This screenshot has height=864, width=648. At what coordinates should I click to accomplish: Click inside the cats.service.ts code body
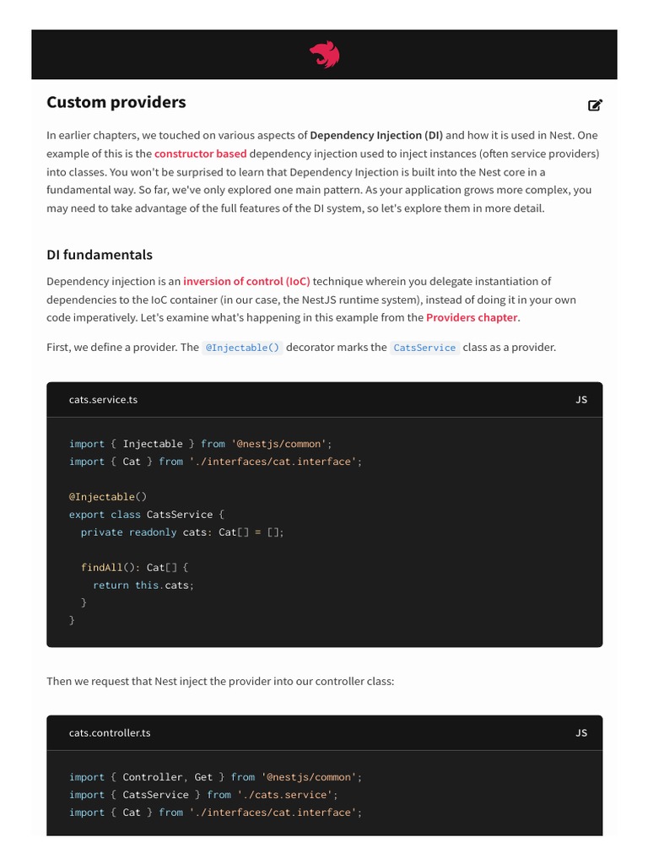coord(380,548)
